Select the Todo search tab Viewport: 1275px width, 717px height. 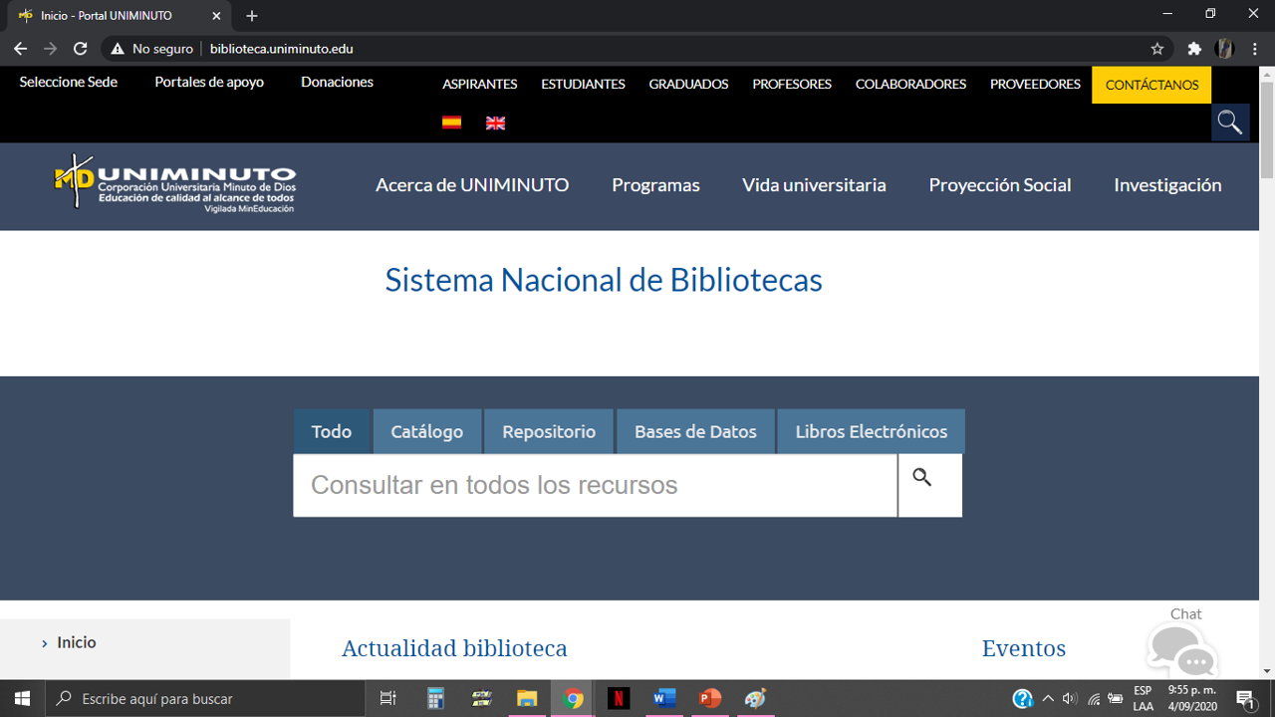[332, 431]
